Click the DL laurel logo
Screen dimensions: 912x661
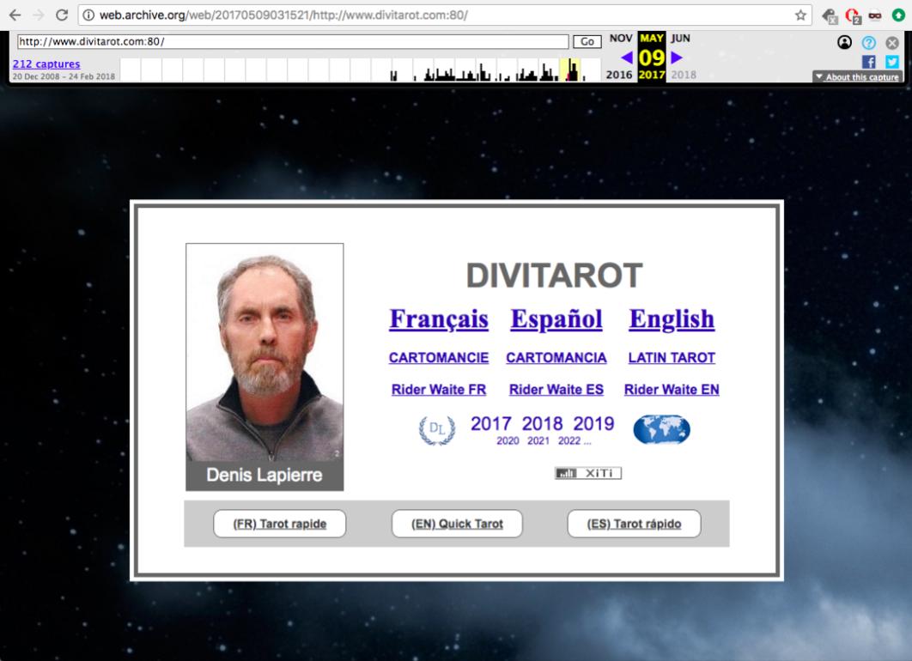click(437, 430)
